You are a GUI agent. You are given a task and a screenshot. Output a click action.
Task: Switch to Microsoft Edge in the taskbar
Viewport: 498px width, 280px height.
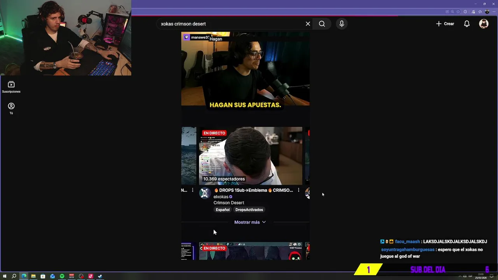(x=24, y=276)
